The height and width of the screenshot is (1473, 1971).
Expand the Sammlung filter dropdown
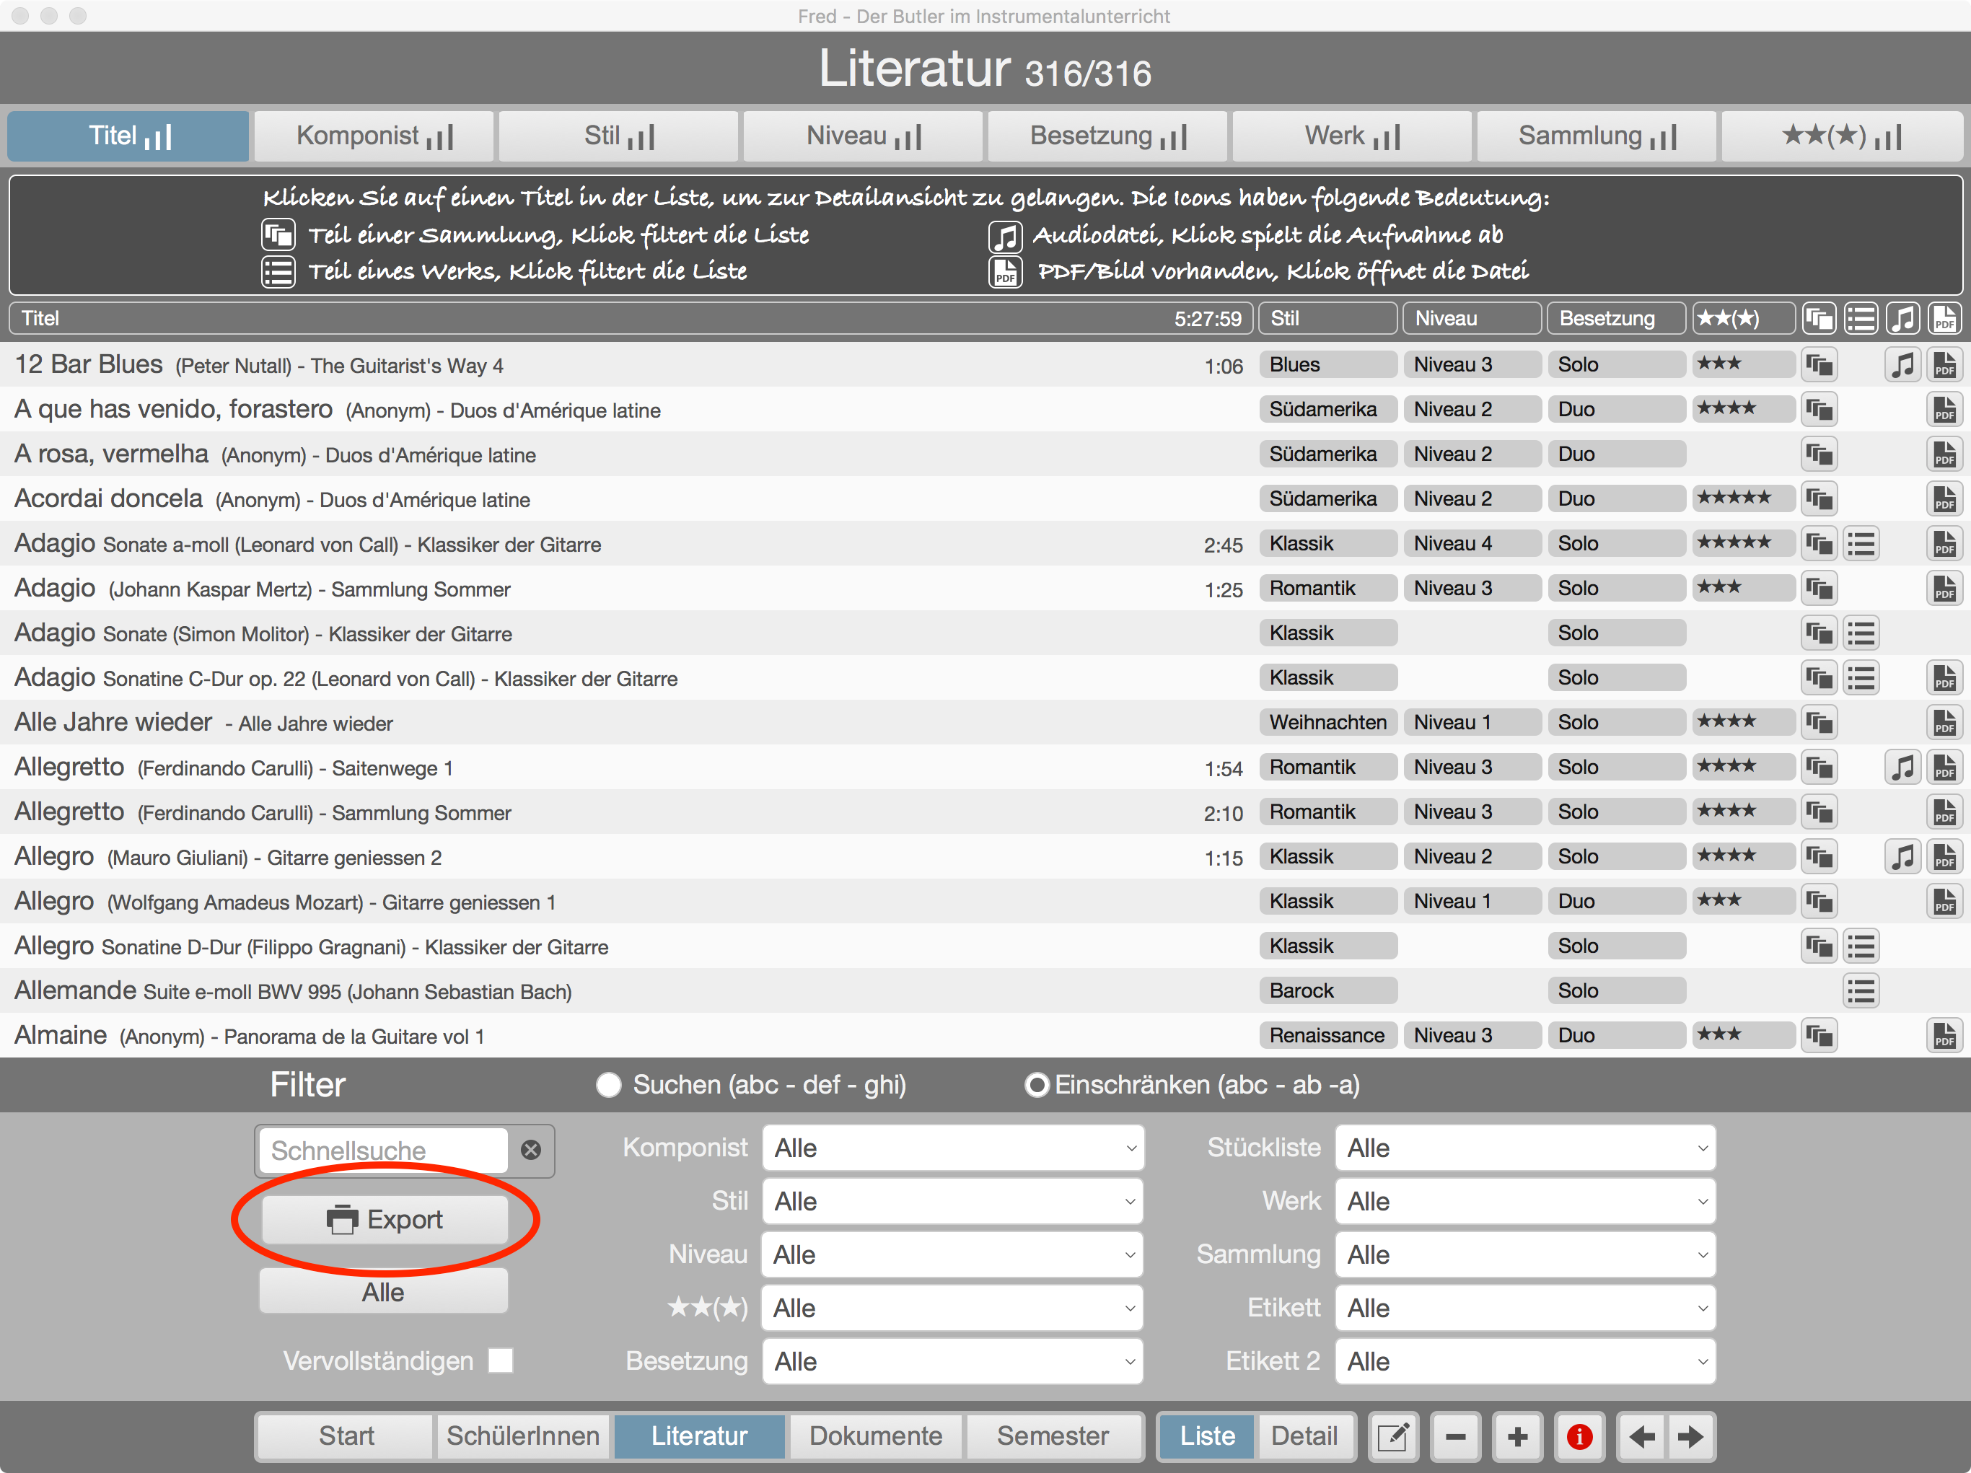coord(1524,1254)
